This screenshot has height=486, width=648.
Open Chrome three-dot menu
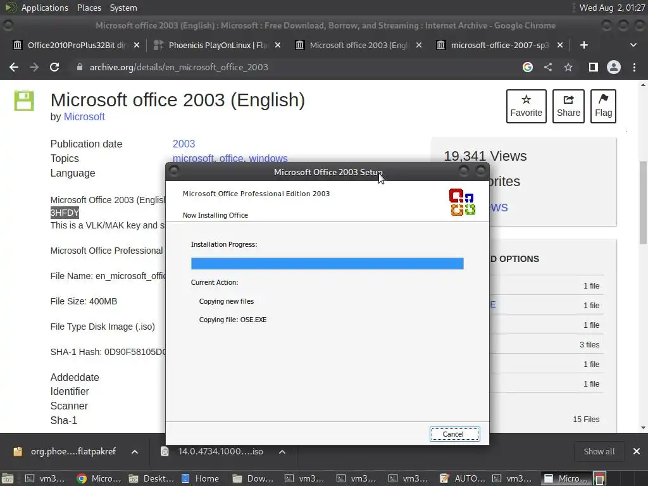[x=634, y=67]
